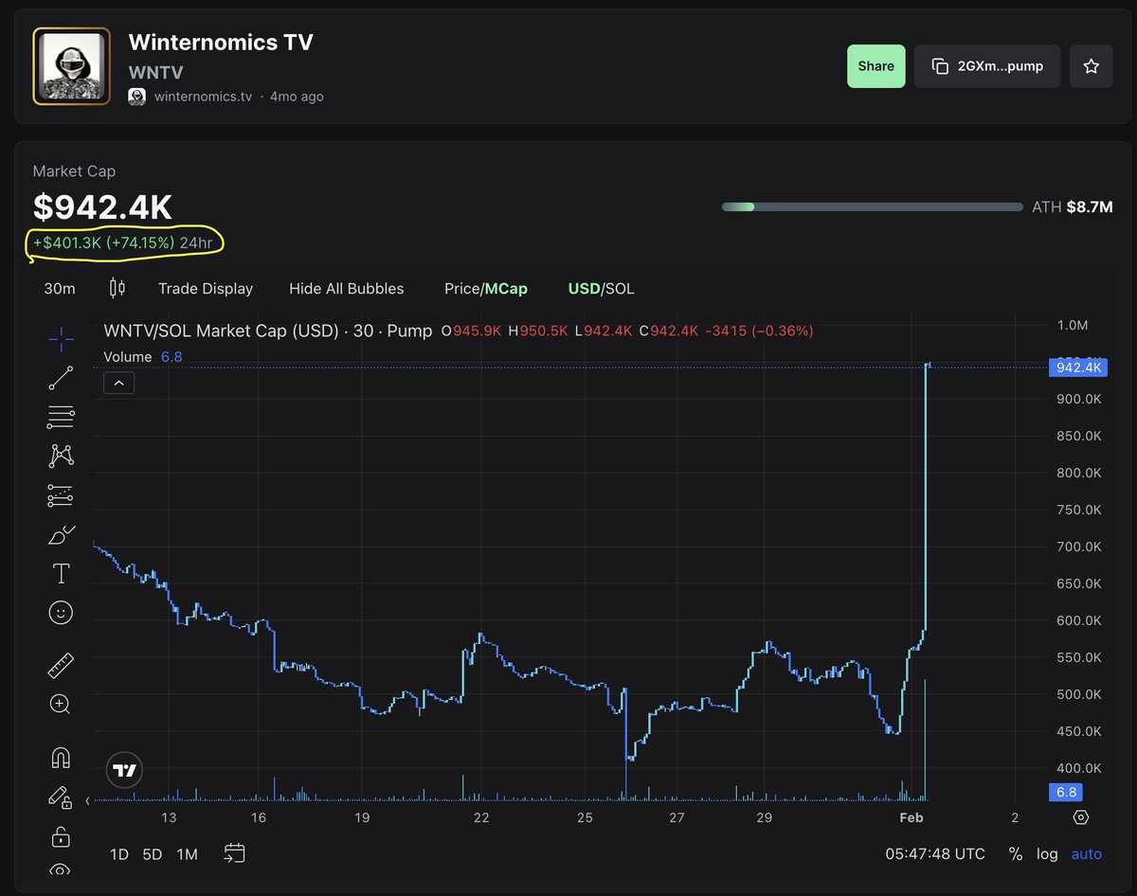
Task: Click the ATH progress bar
Action: click(873, 206)
